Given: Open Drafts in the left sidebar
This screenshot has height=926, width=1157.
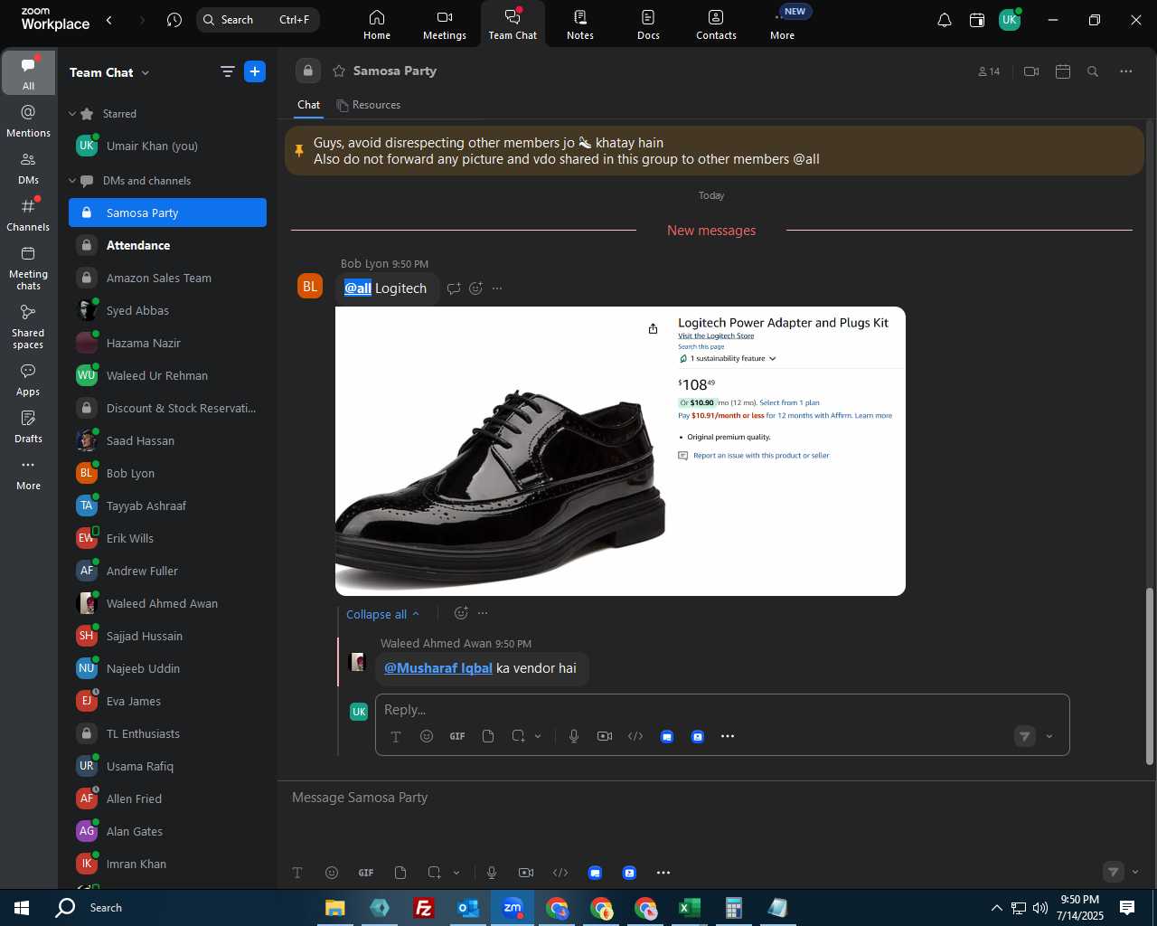Looking at the screenshot, I should (28, 427).
